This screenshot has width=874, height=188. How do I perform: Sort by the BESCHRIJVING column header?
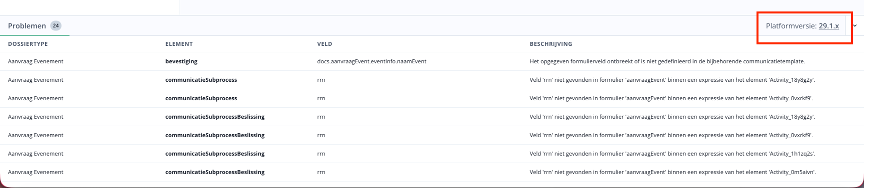(x=551, y=44)
